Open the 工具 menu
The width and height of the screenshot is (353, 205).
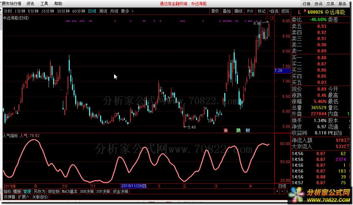point(44,4)
